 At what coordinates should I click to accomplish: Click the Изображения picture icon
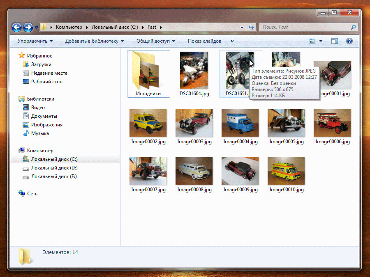[x=26, y=125]
